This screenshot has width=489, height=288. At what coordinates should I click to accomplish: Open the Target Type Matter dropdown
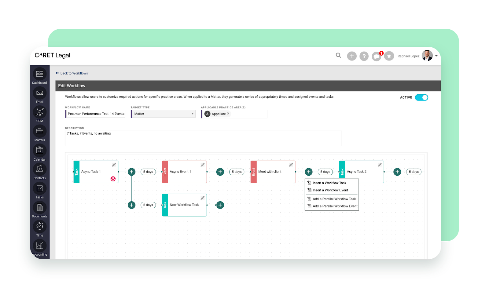pos(164,114)
